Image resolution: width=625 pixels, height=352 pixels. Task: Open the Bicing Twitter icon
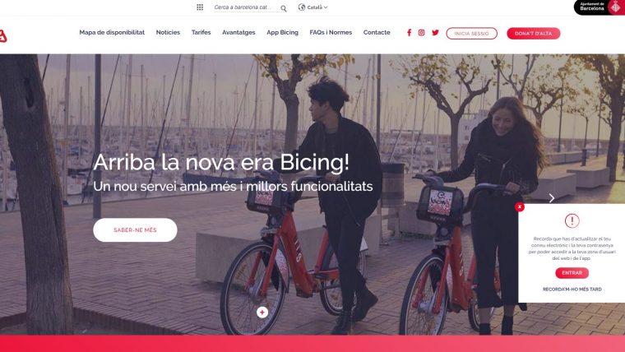pyautogui.click(x=435, y=33)
